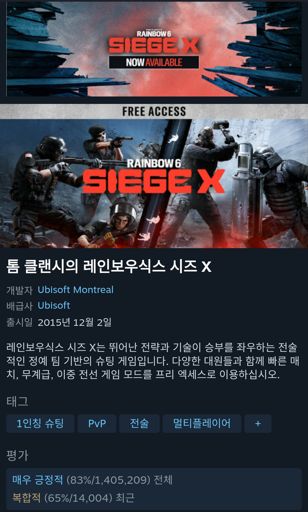308x512 pixels.
Task: Tap the 태그 section heading
Action: (17, 401)
